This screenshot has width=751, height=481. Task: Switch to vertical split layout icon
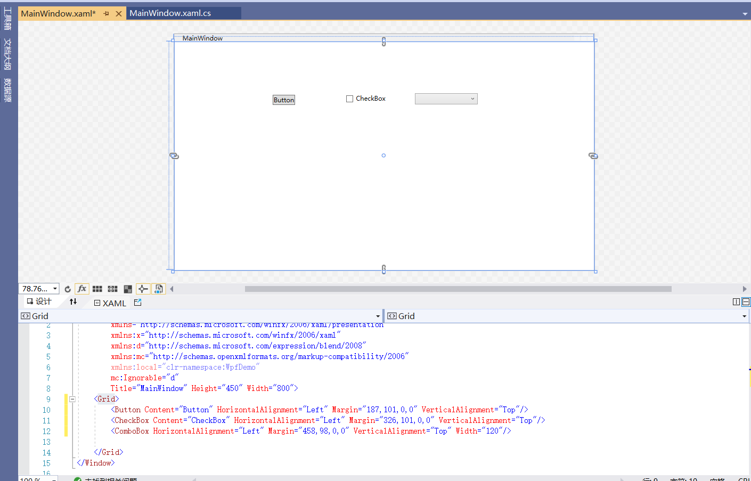pyautogui.click(x=736, y=301)
